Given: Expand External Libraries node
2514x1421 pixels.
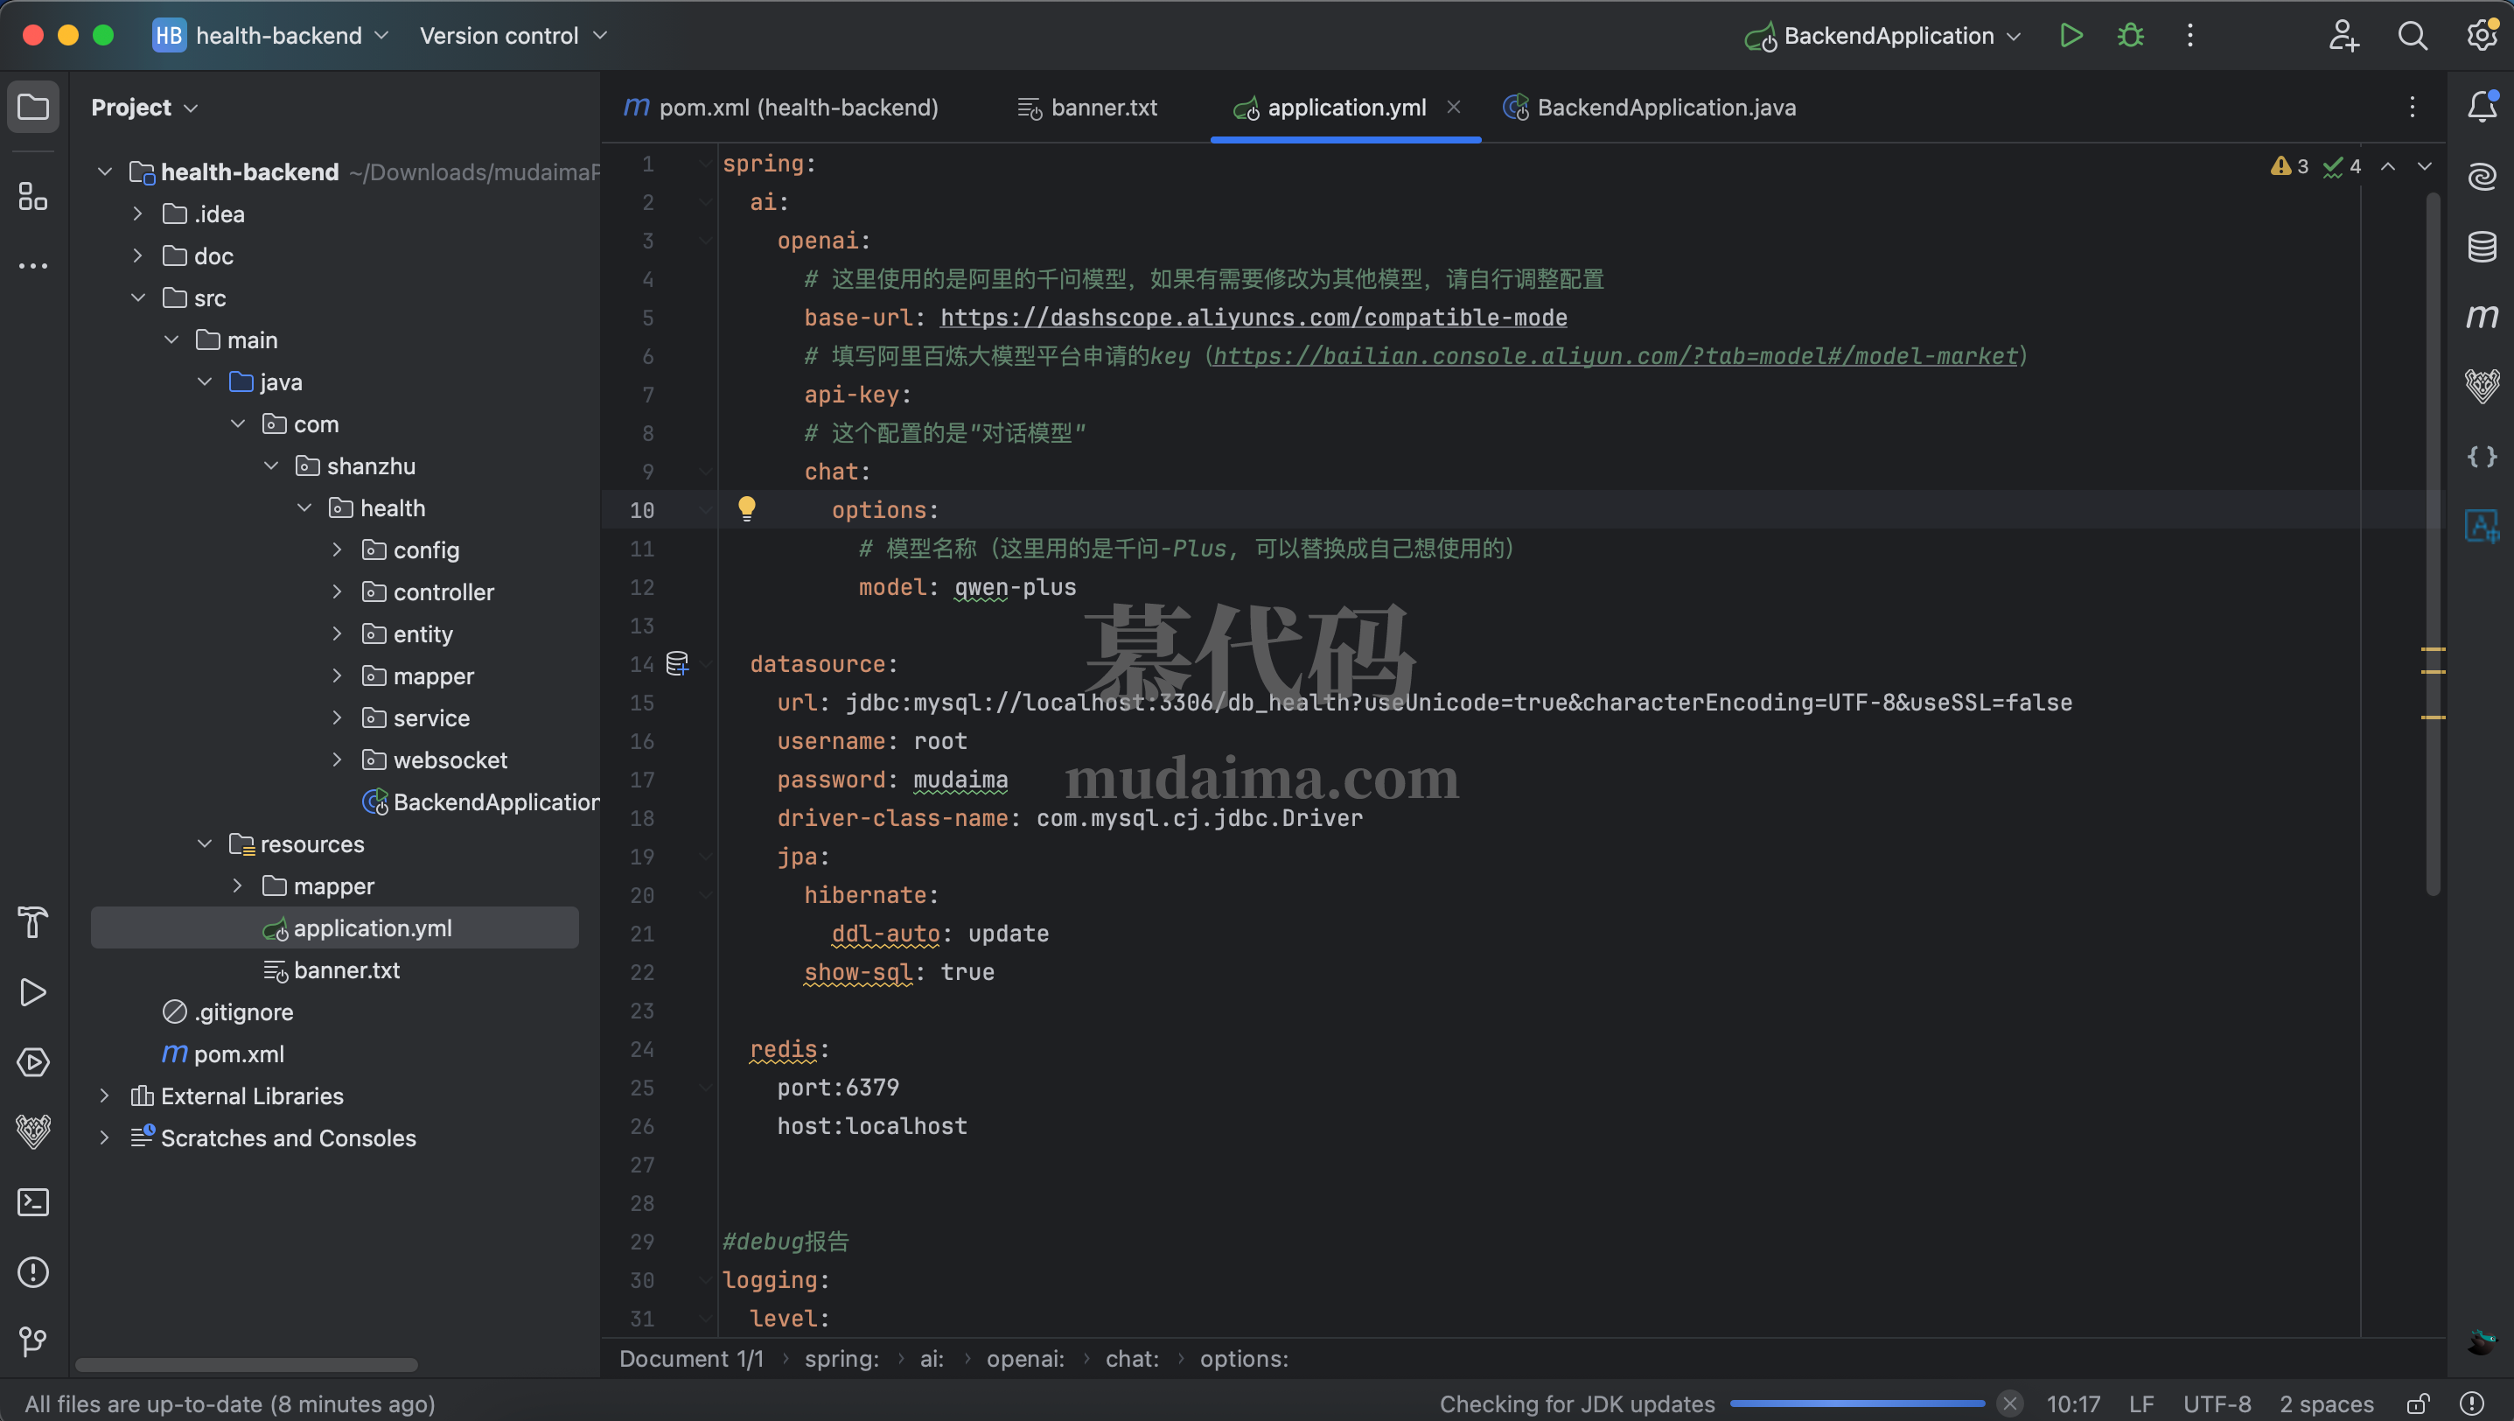Looking at the screenshot, I should pos(104,1096).
